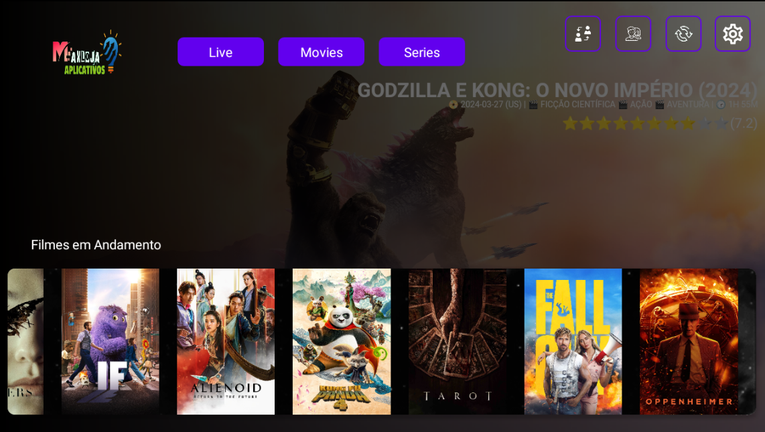Open the settings gear icon

coord(732,33)
